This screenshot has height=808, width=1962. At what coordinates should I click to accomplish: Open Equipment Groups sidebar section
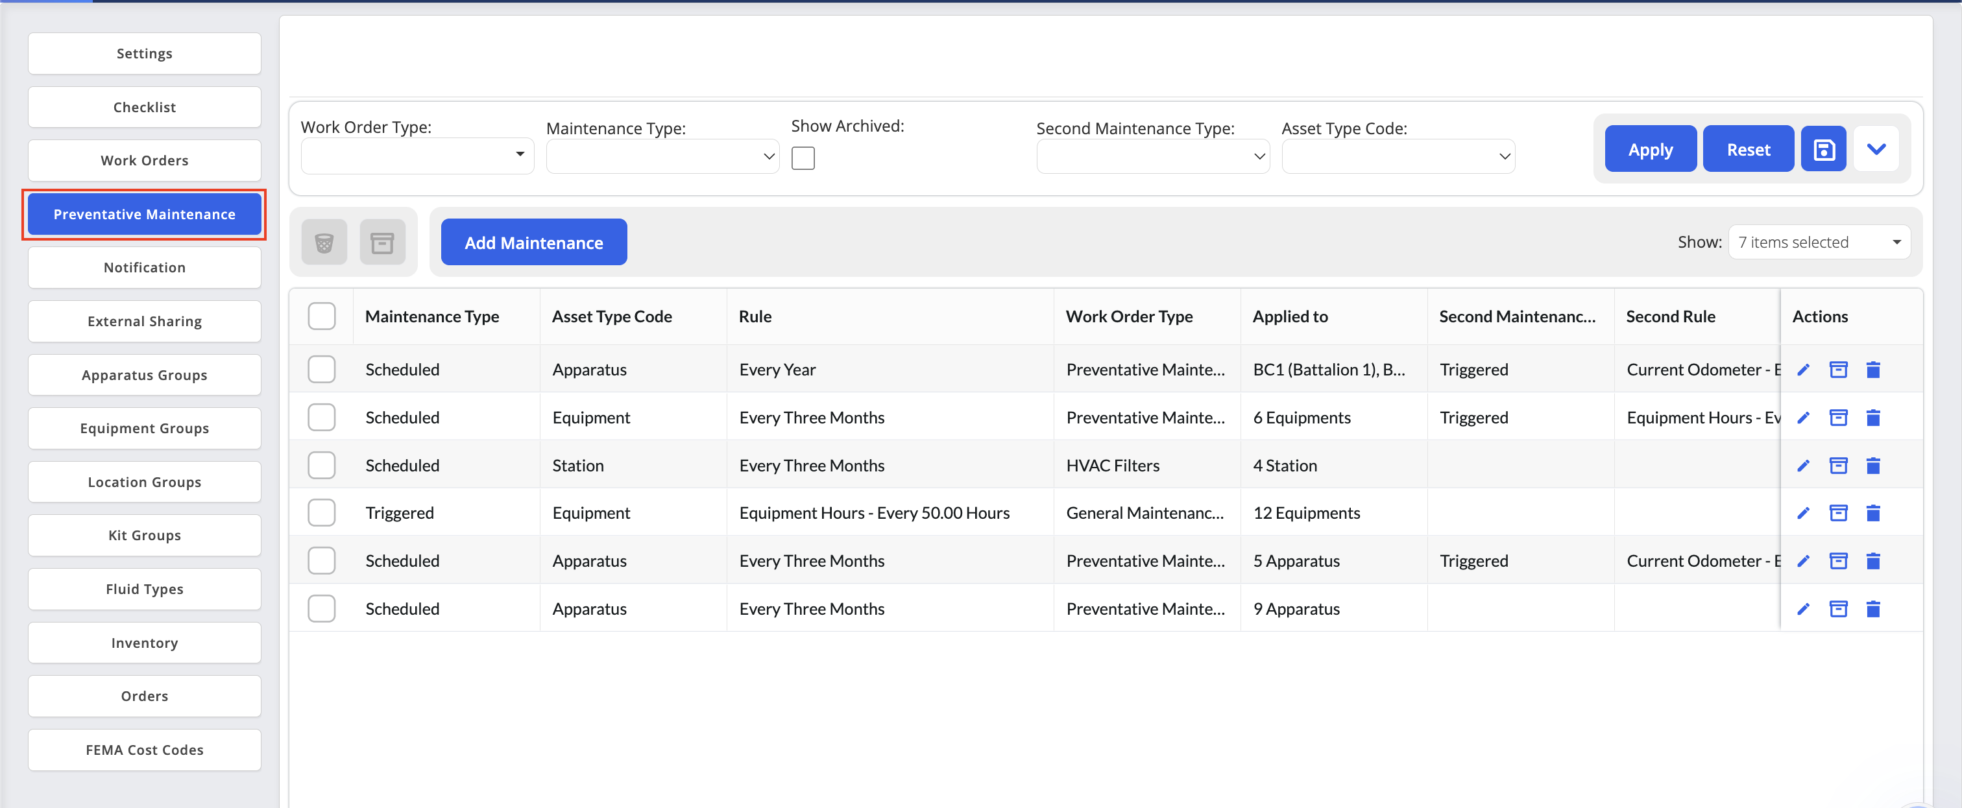coord(145,429)
